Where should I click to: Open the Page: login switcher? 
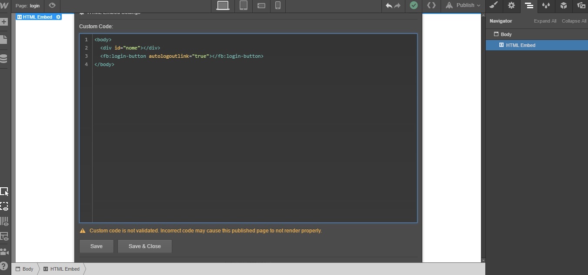click(x=28, y=6)
